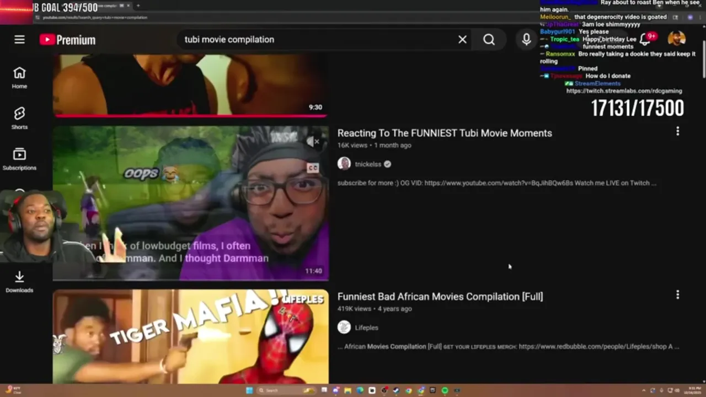Open Steam from taskbar

click(x=396, y=390)
